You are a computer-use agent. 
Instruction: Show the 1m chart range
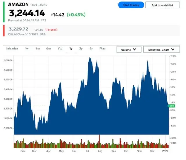point(37,48)
